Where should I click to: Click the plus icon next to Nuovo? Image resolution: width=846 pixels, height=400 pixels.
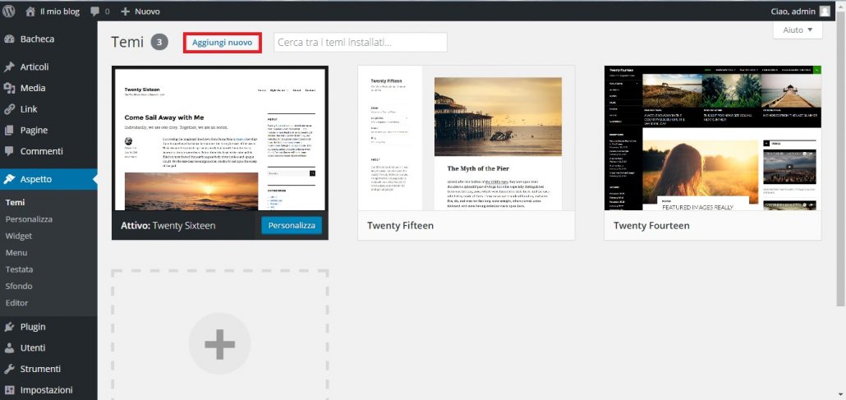[125, 11]
